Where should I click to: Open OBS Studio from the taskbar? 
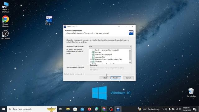click(111, 109)
